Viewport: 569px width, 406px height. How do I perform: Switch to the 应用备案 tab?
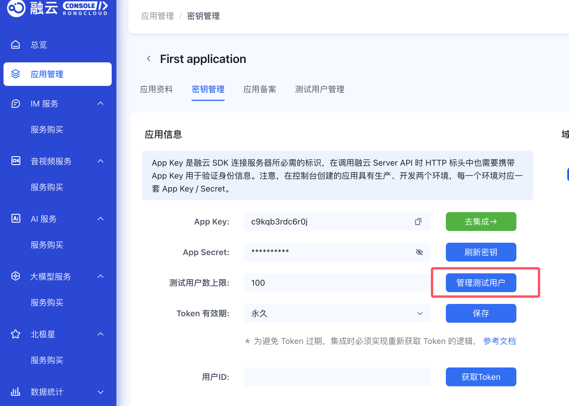(x=260, y=89)
